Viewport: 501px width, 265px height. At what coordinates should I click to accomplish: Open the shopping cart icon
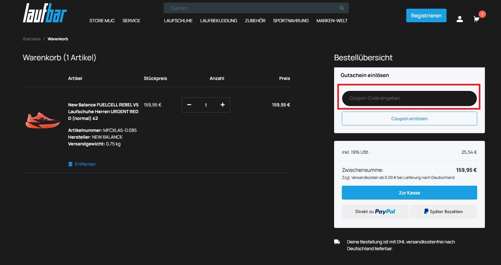pyautogui.click(x=476, y=19)
